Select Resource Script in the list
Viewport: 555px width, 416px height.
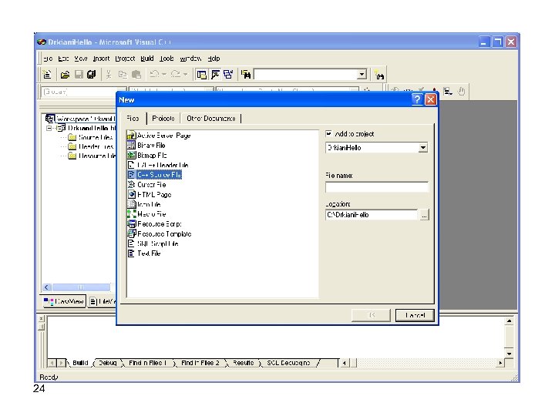[x=155, y=224]
